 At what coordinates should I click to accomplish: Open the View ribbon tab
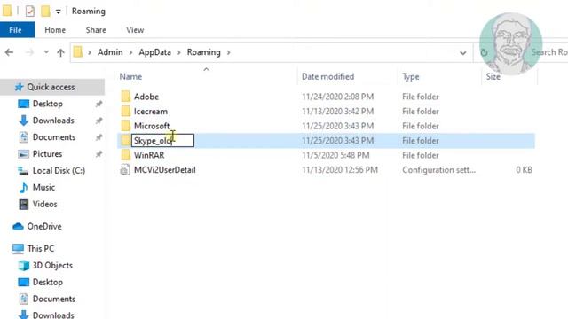pos(135,30)
